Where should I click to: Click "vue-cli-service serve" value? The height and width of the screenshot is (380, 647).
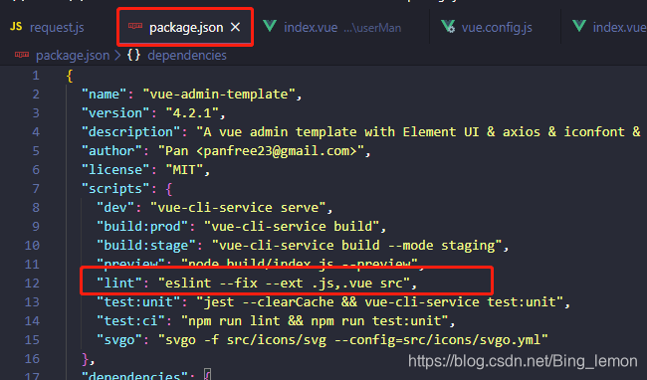tap(238, 207)
